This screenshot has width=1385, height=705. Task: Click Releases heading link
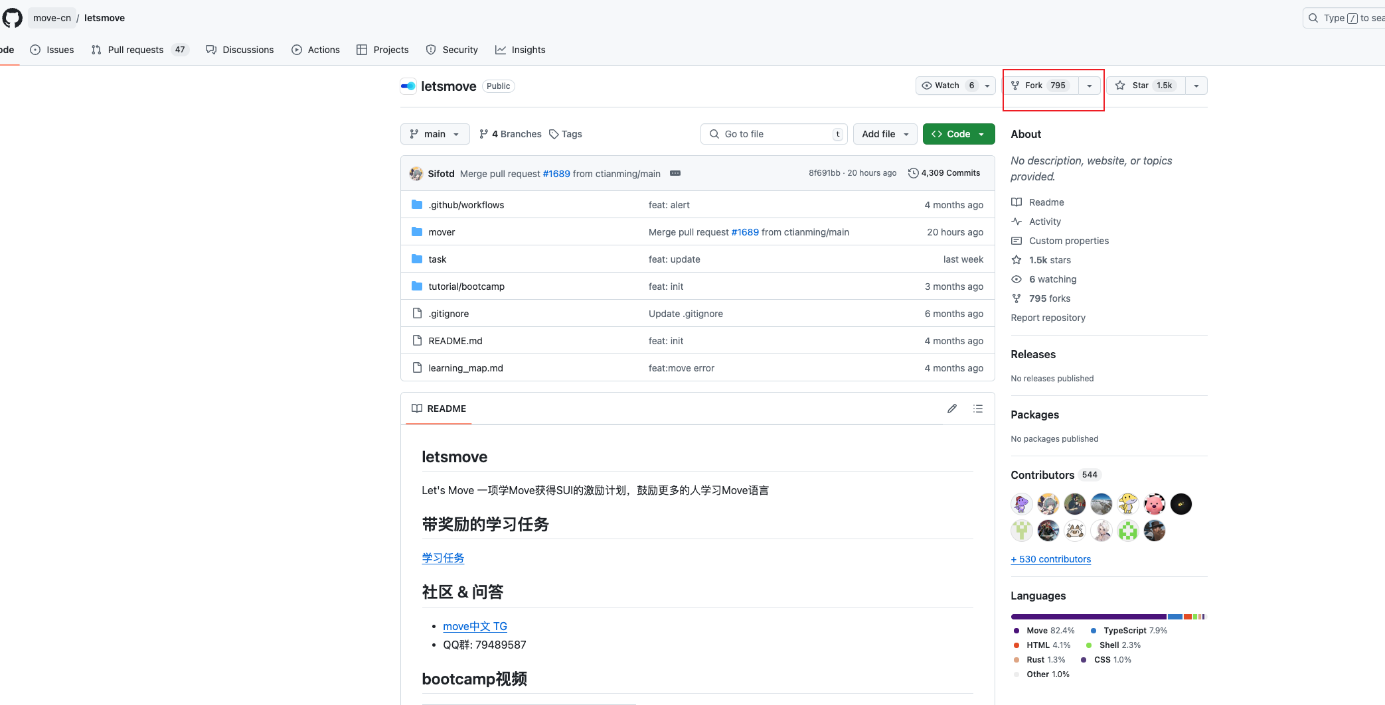tap(1033, 354)
